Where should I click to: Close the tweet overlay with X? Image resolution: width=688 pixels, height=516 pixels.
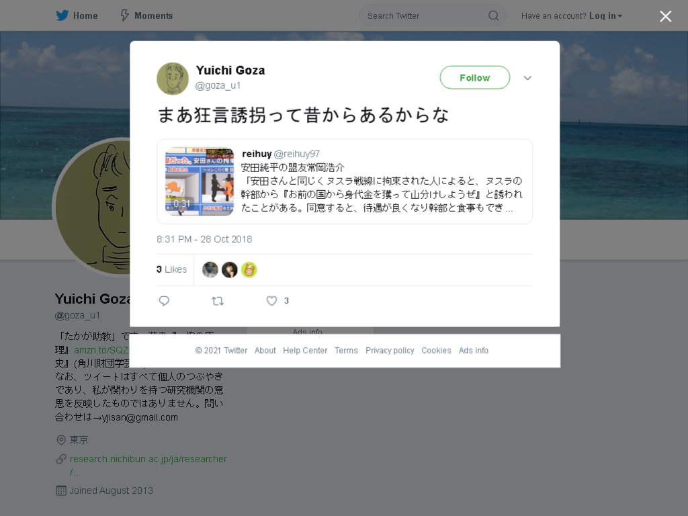(x=665, y=16)
